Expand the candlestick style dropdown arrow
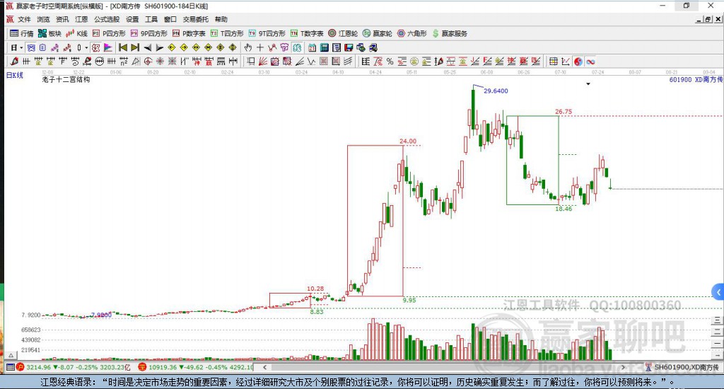 (x=86, y=47)
